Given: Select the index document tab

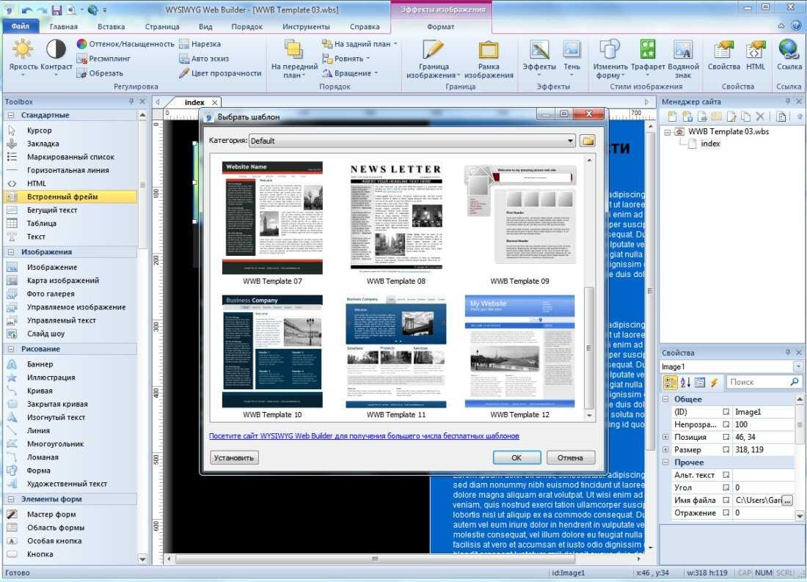Looking at the screenshot, I should (x=194, y=103).
